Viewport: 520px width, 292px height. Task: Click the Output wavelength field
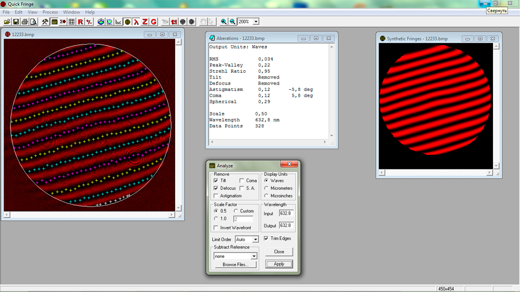click(286, 225)
